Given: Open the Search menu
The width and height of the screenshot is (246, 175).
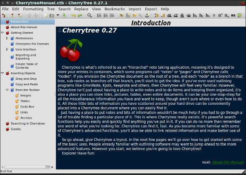Looking at the screenshot, I should point(64,9).
